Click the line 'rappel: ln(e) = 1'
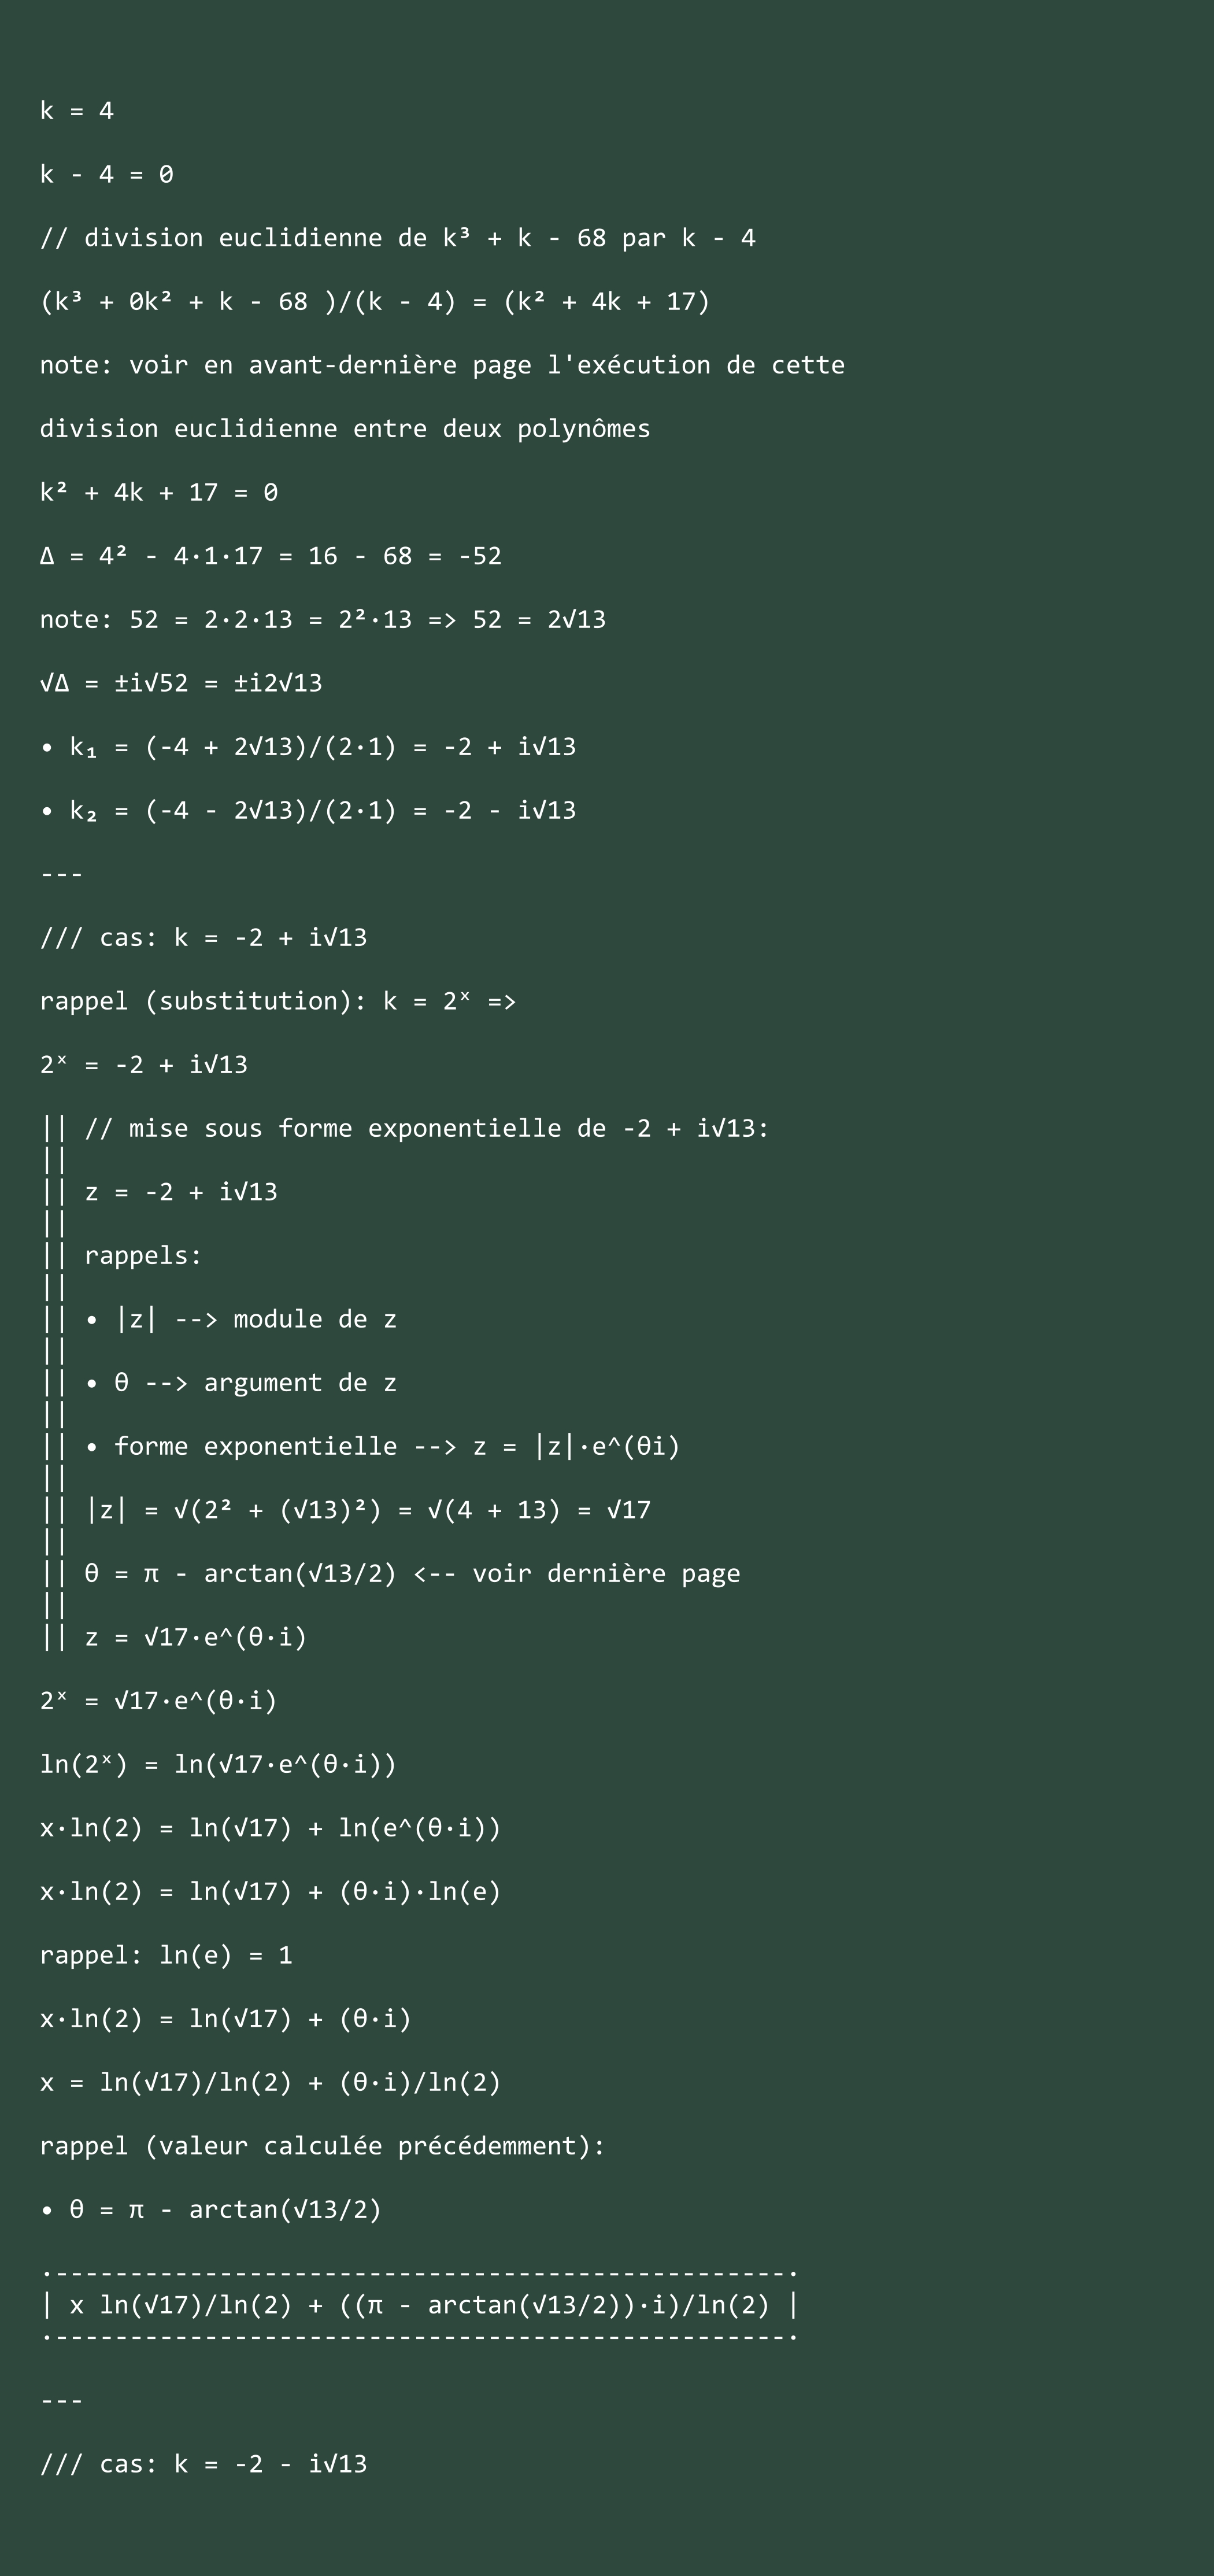 pos(166,1956)
